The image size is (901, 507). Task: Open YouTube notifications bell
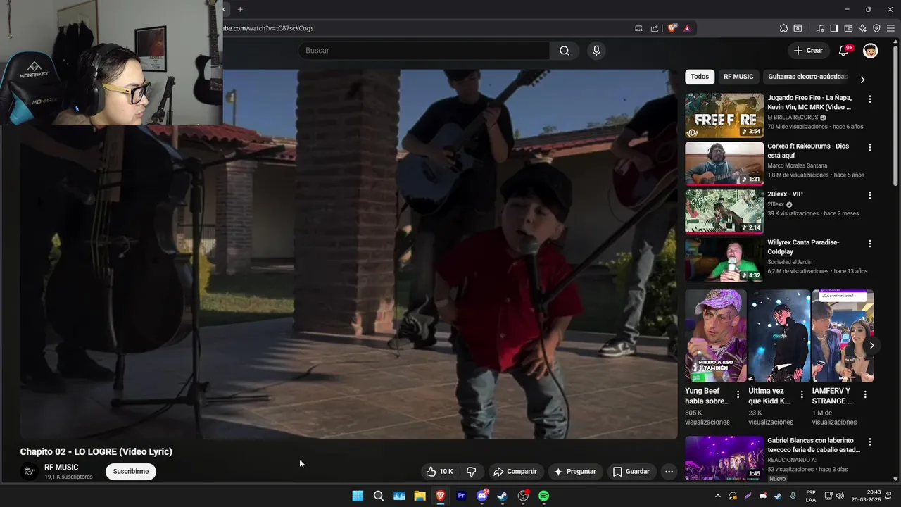844,51
